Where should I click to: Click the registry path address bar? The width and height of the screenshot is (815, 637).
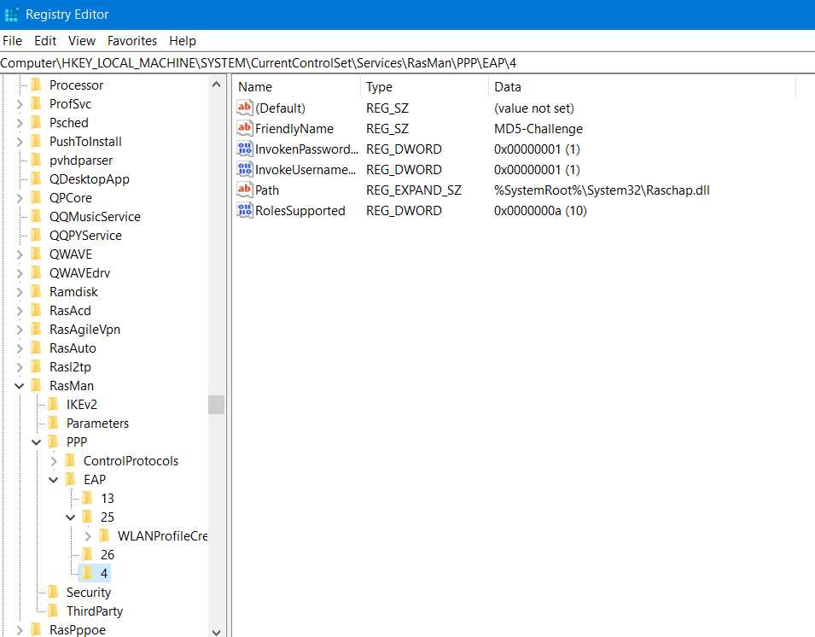point(408,63)
